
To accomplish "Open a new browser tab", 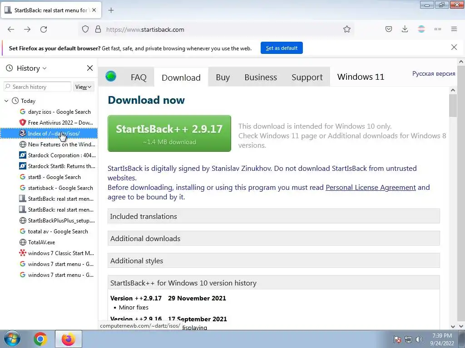I will click(x=111, y=10).
